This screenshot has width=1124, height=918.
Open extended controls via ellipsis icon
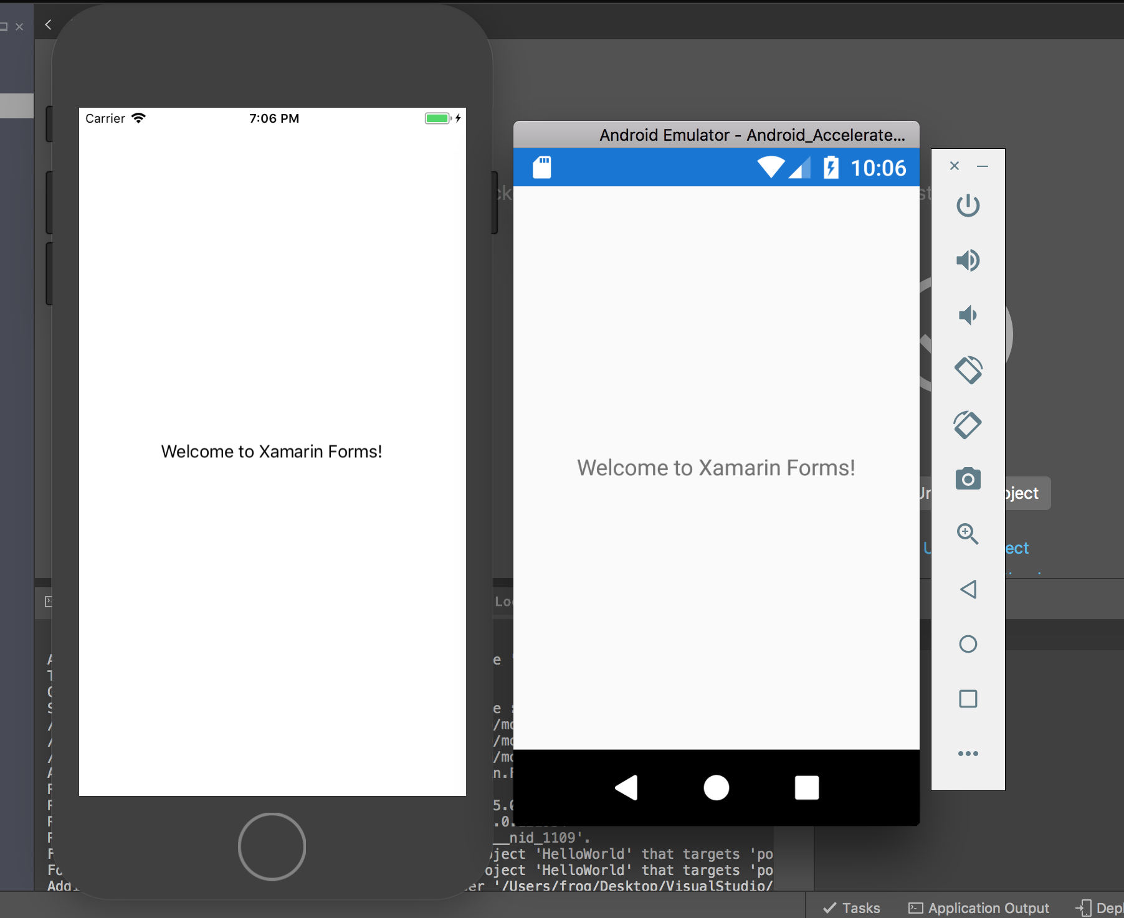pos(968,753)
